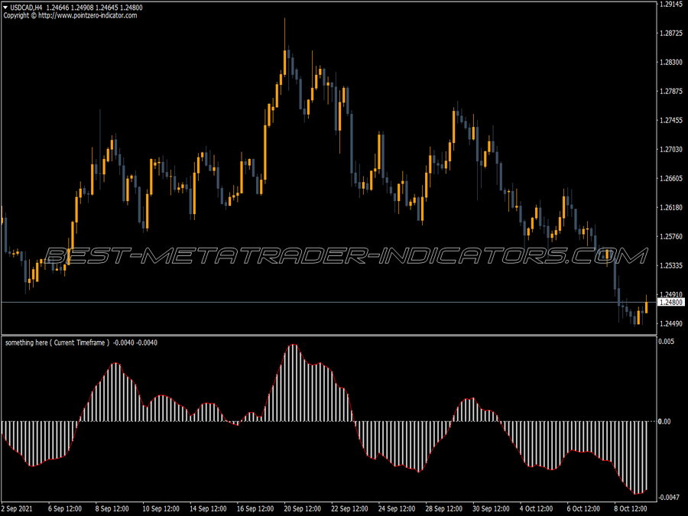Click the 1.24490 price scale value

[671, 323]
